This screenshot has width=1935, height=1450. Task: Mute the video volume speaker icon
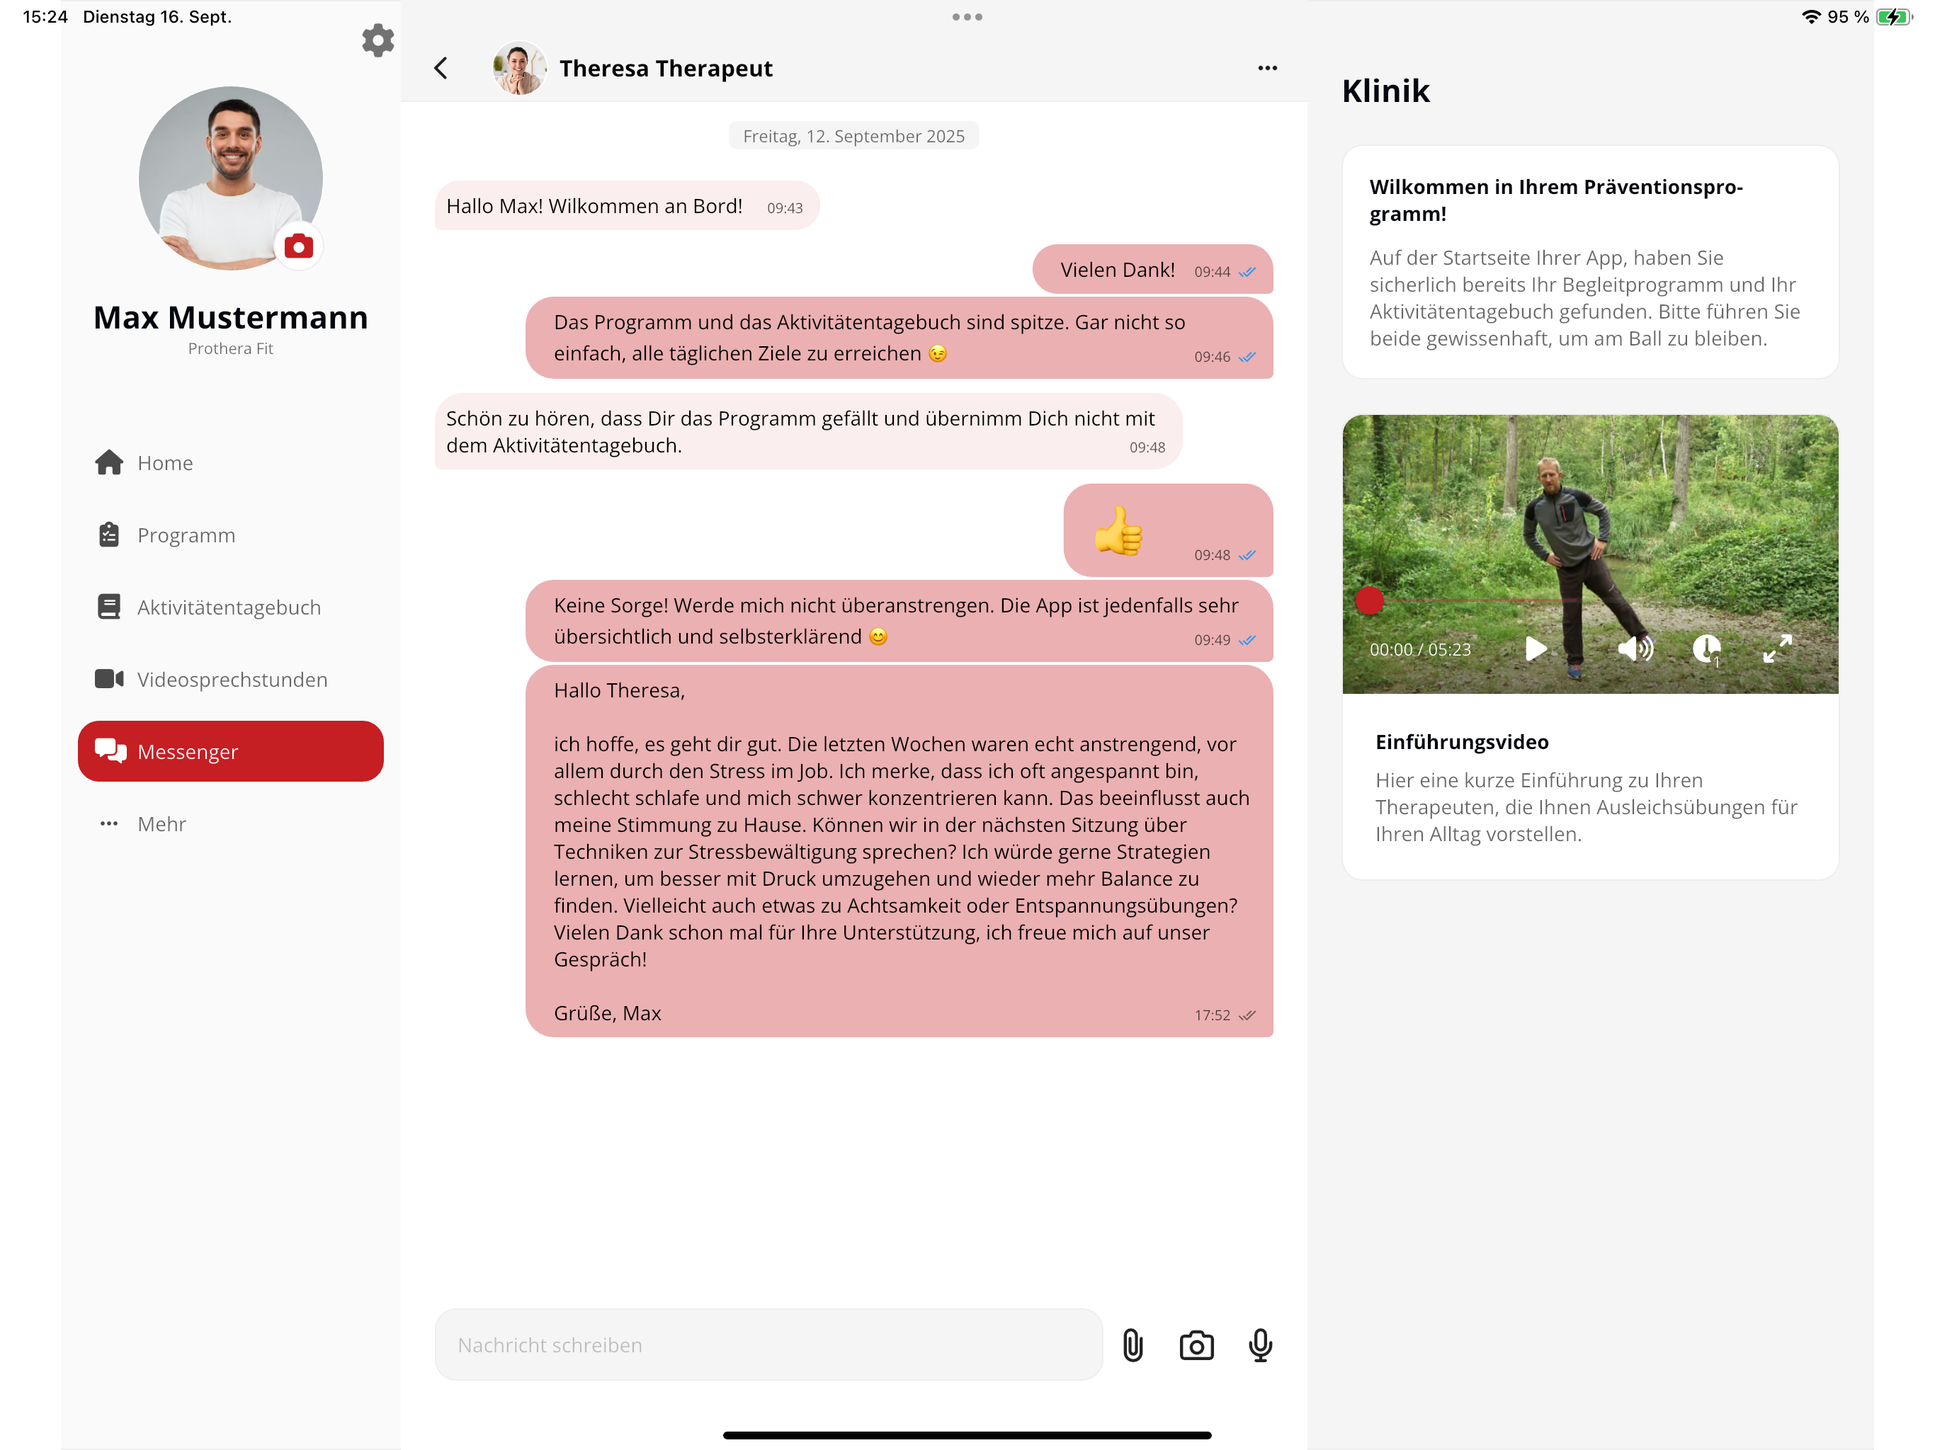[1635, 649]
